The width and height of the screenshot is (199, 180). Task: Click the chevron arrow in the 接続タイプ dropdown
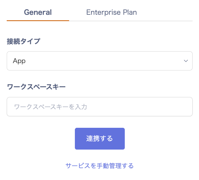[x=186, y=61]
